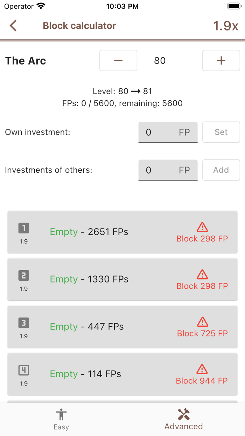This screenshot has height=436, width=245.
Task: Tap the warning icon on place 4
Action: [x=202, y=369]
